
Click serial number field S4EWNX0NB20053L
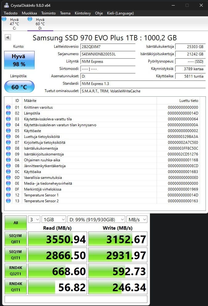pos(108,54)
